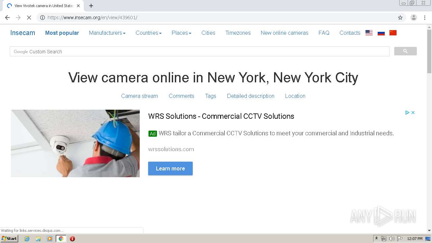
Task: Click the Insecam logo link
Action: click(x=23, y=33)
